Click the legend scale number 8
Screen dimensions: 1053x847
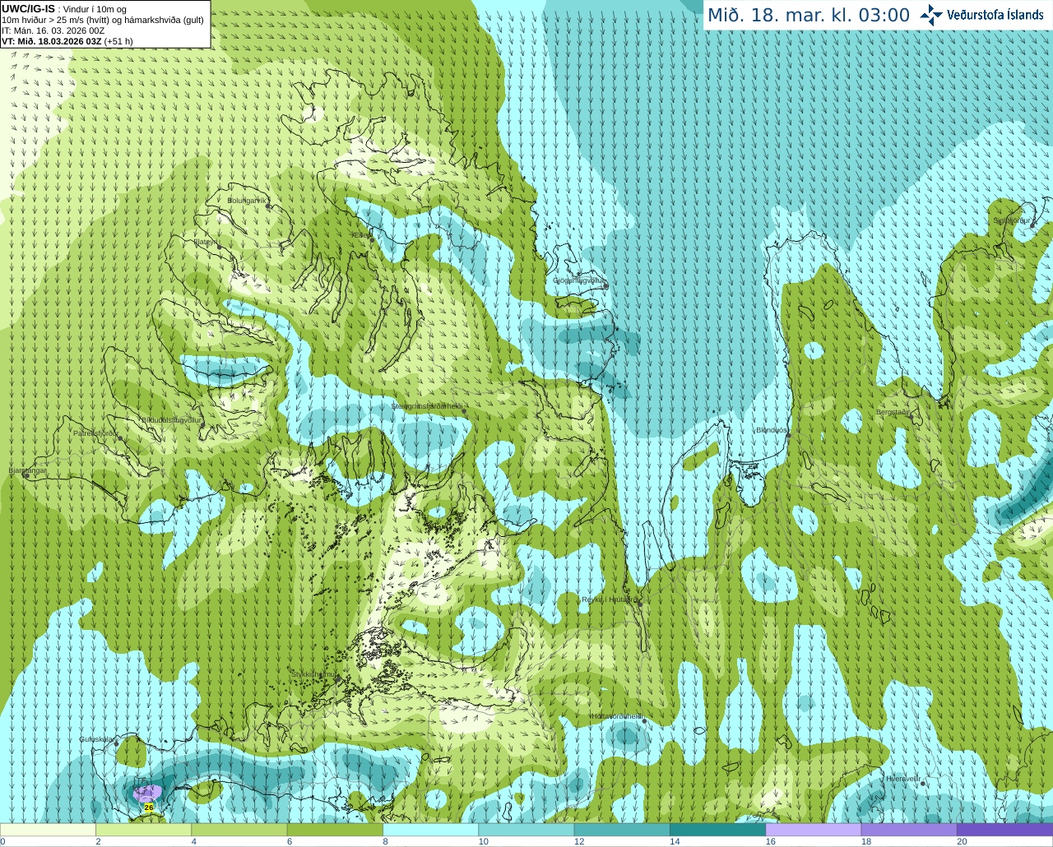click(x=384, y=841)
